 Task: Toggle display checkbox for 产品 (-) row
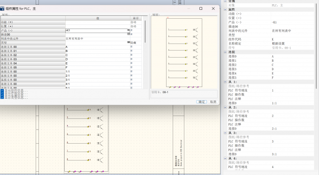point(131,30)
